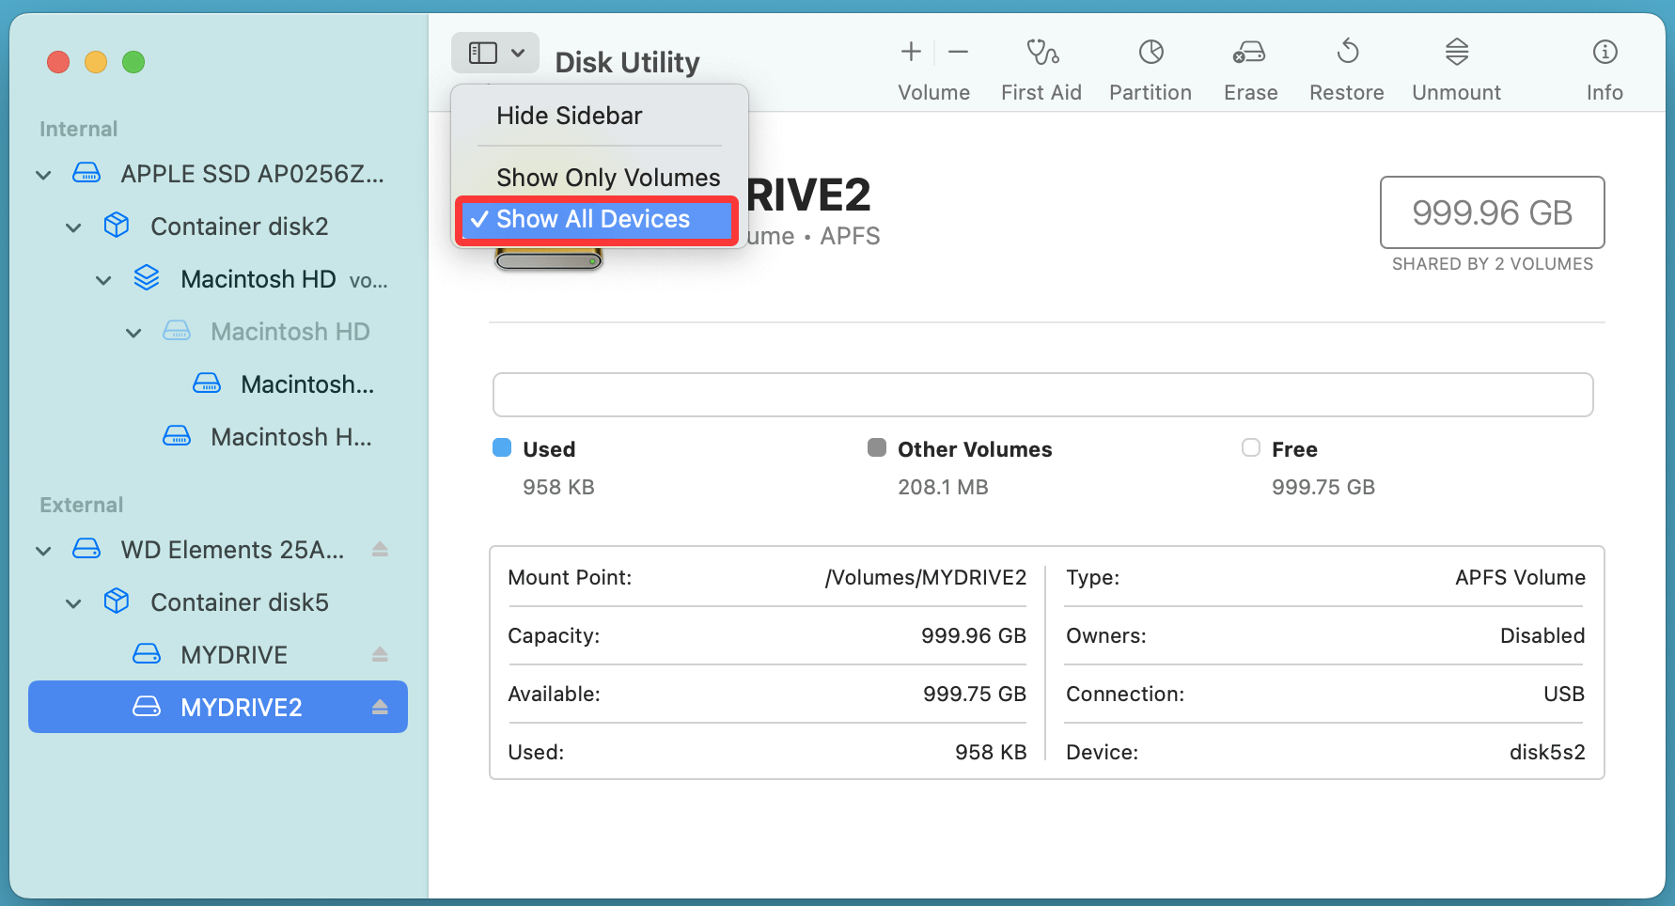This screenshot has height=906, width=1675.
Task: Collapse Container disk5 in the sidebar
Action: click(x=73, y=602)
